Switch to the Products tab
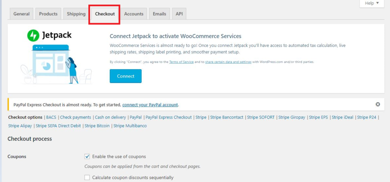 [48, 14]
